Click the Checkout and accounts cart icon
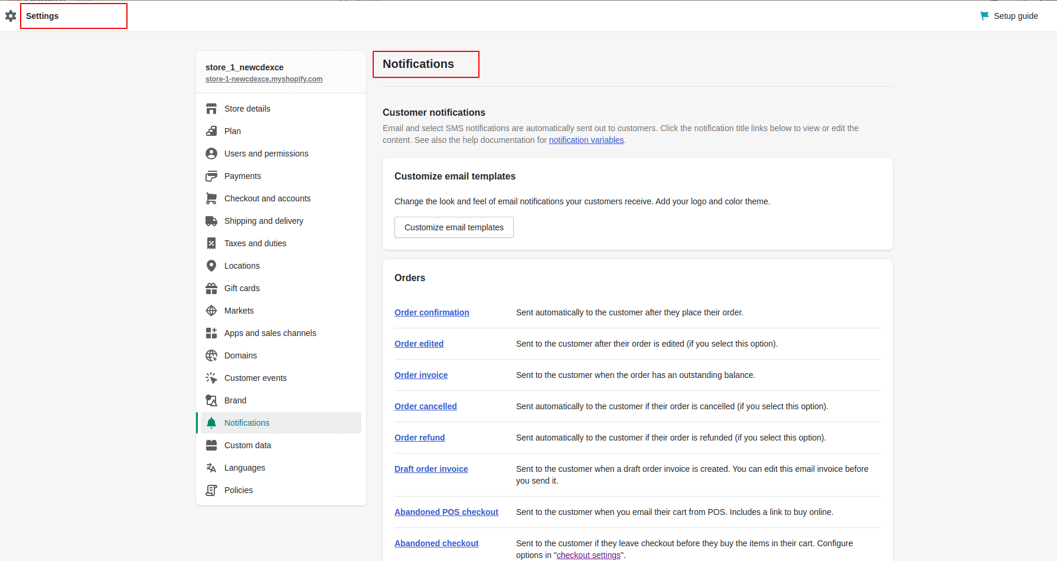Viewport: 1057px width, 561px height. click(211, 198)
